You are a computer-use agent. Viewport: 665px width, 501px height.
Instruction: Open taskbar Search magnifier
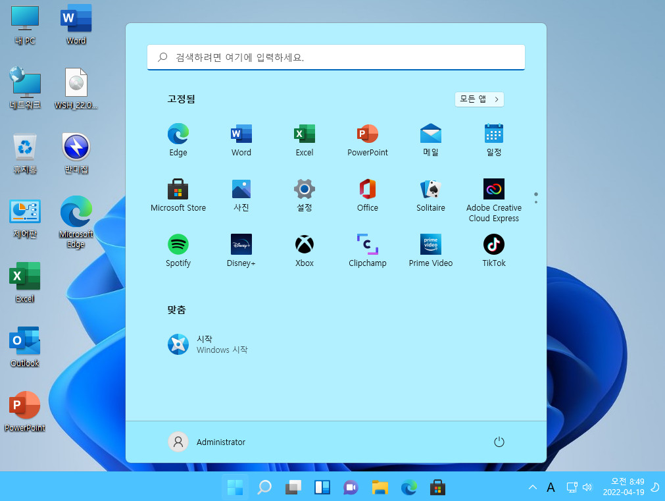coord(264,487)
